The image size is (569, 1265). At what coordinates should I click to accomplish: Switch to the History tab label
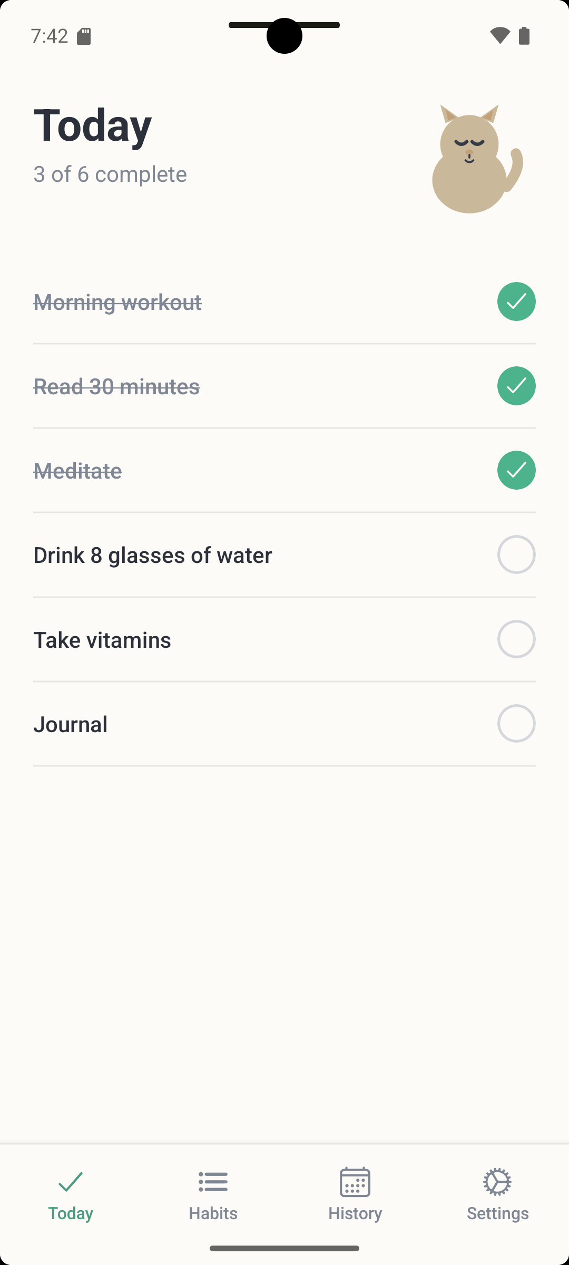(355, 1213)
